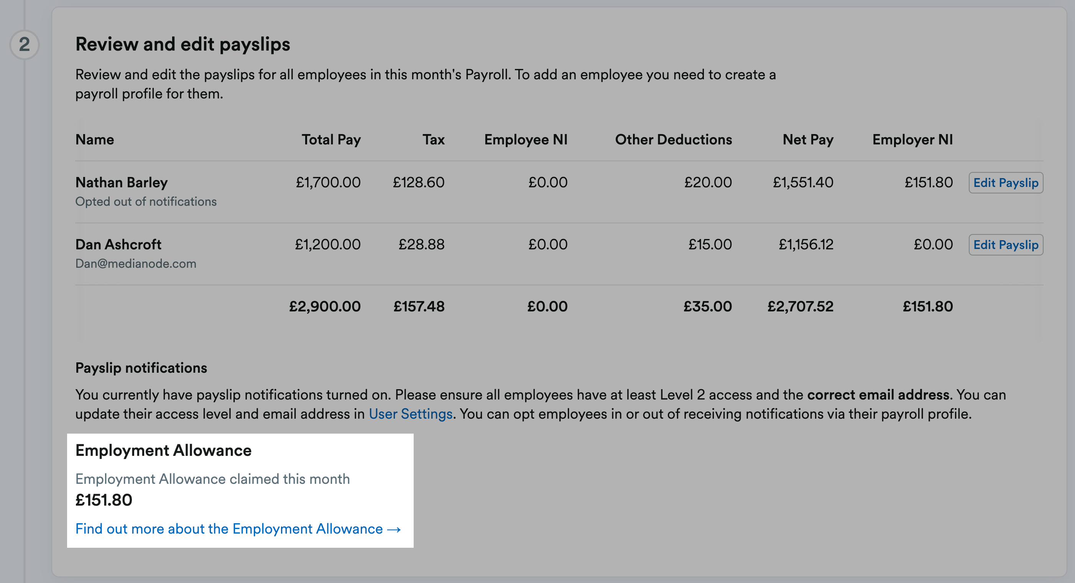The image size is (1075, 583).
Task: Select Nathan Barley's £1,700.00 total pay
Action: click(x=329, y=183)
